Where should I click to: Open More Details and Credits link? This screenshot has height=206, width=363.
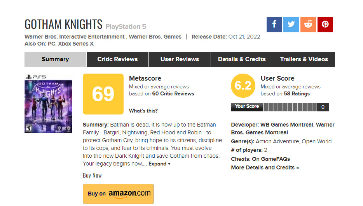pos(265,167)
